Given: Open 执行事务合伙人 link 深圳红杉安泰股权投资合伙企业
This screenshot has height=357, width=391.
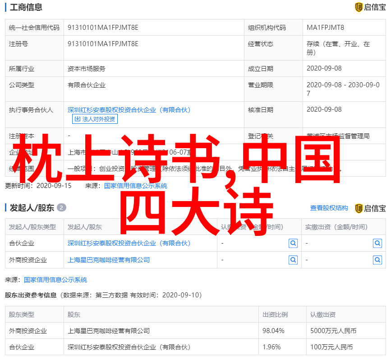Looking at the screenshot, I should tap(129, 110).
